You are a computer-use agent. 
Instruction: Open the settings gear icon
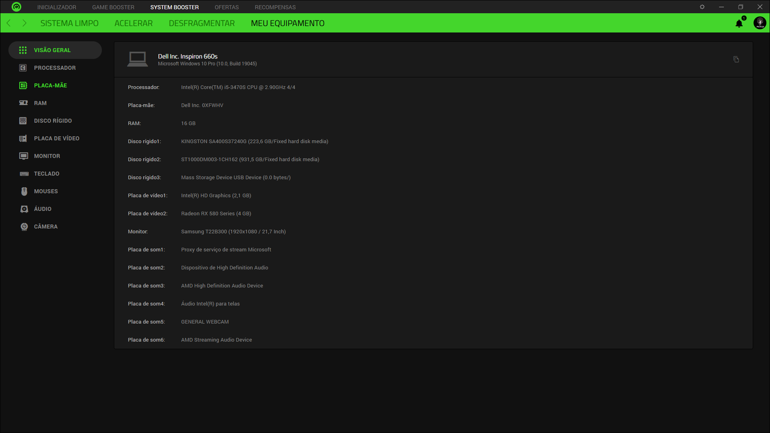tap(702, 7)
